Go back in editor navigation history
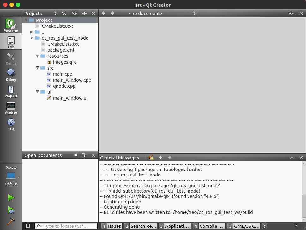This screenshot has width=306, height=230. click(x=103, y=13)
